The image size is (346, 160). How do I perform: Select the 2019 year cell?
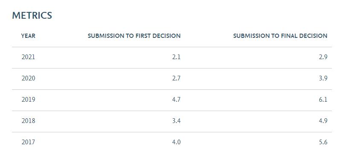coord(28,100)
